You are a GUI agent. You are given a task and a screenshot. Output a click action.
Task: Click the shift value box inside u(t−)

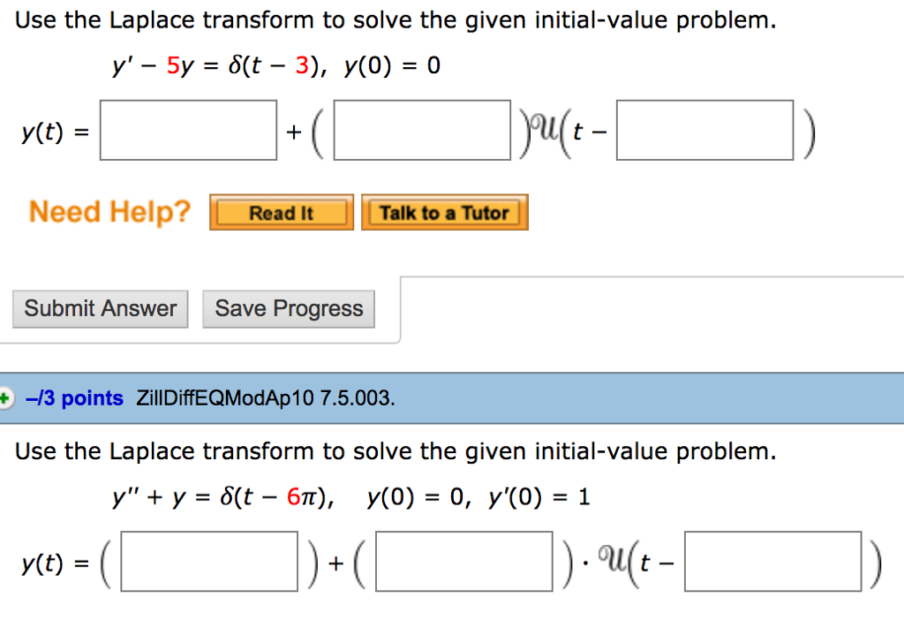[x=704, y=130]
